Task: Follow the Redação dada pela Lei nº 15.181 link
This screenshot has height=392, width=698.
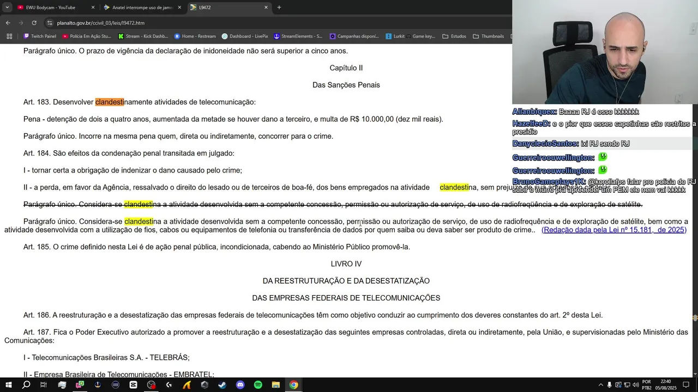Action: [x=614, y=230]
